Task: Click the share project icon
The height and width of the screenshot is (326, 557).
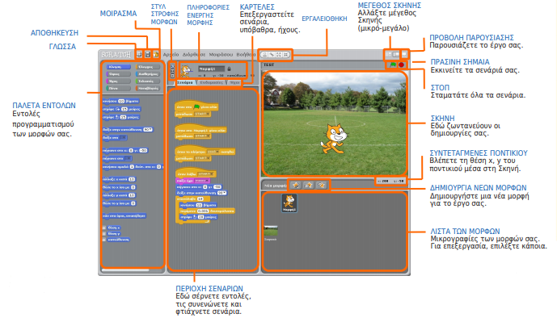Action: point(155,55)
